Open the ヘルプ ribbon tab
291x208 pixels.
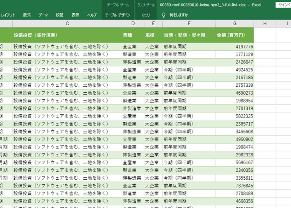(92, 15)
